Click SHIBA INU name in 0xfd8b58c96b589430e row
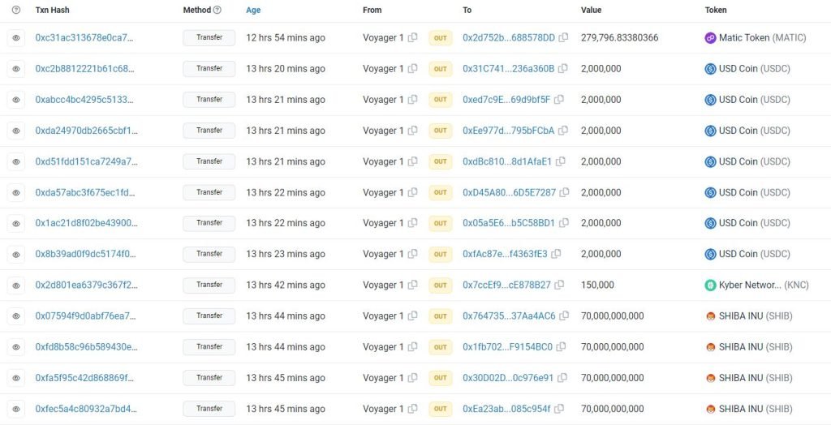 pos(756,347)
